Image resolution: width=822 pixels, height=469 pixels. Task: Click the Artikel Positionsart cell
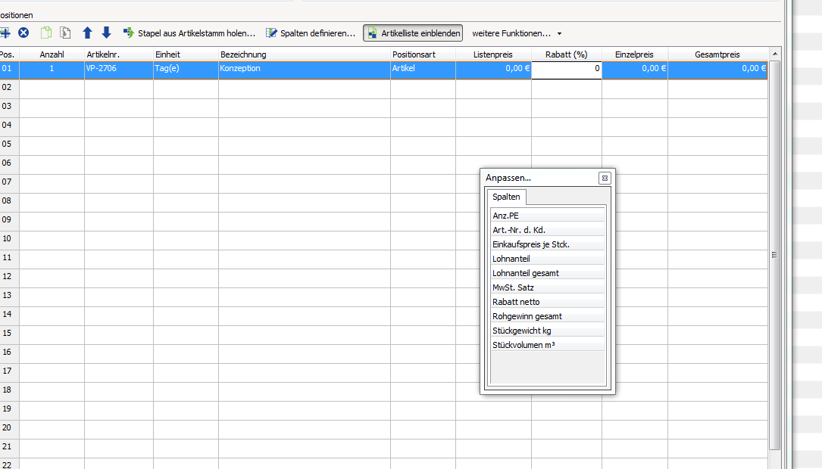423,69
